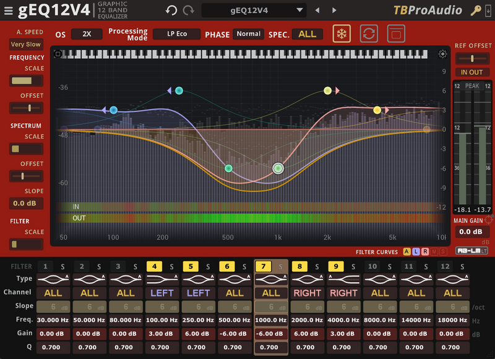Disable filter band 8
Image resolution: width=495 pixels, height=359 pixels.
tap(300, 266)
